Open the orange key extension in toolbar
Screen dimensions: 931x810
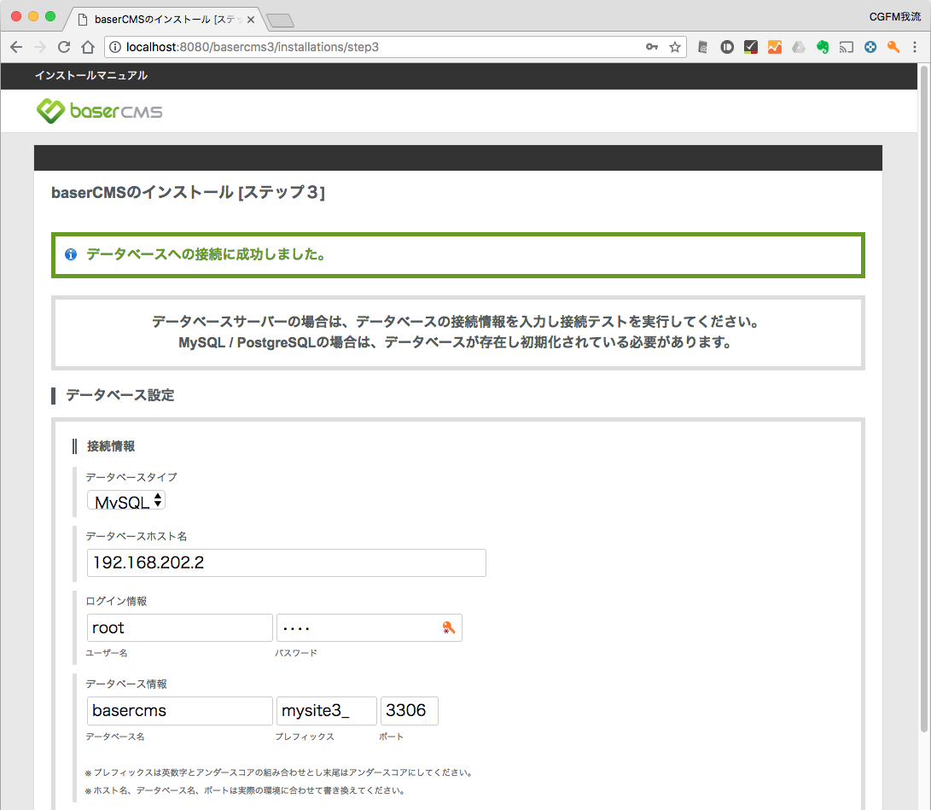pyautogui.click(x=893, y=47)
